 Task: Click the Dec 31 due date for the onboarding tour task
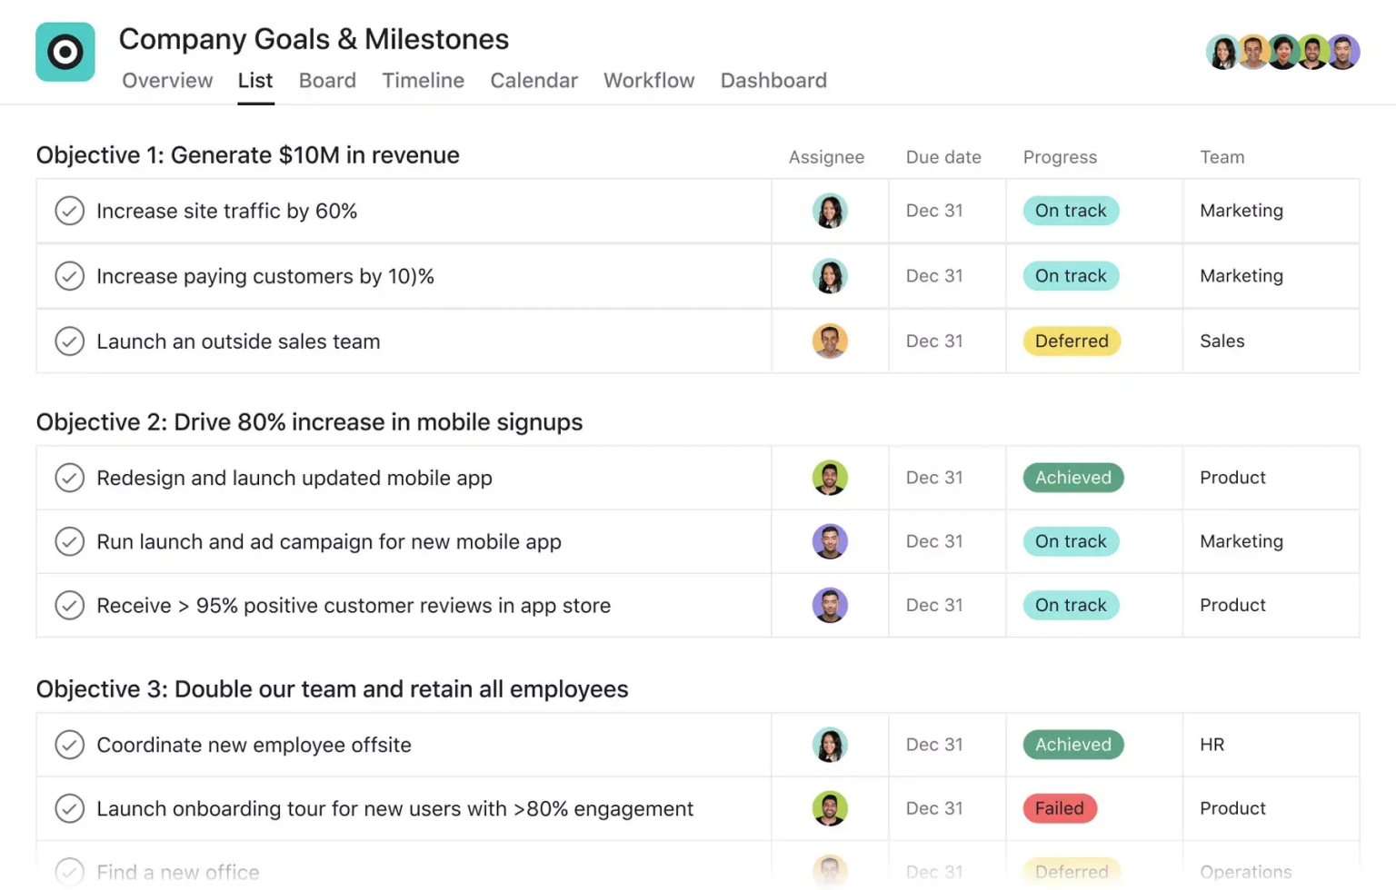934,808
